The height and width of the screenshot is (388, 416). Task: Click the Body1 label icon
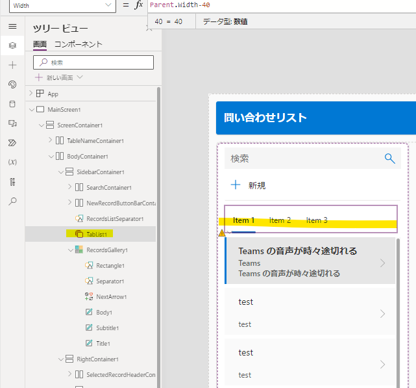(89, 312)
